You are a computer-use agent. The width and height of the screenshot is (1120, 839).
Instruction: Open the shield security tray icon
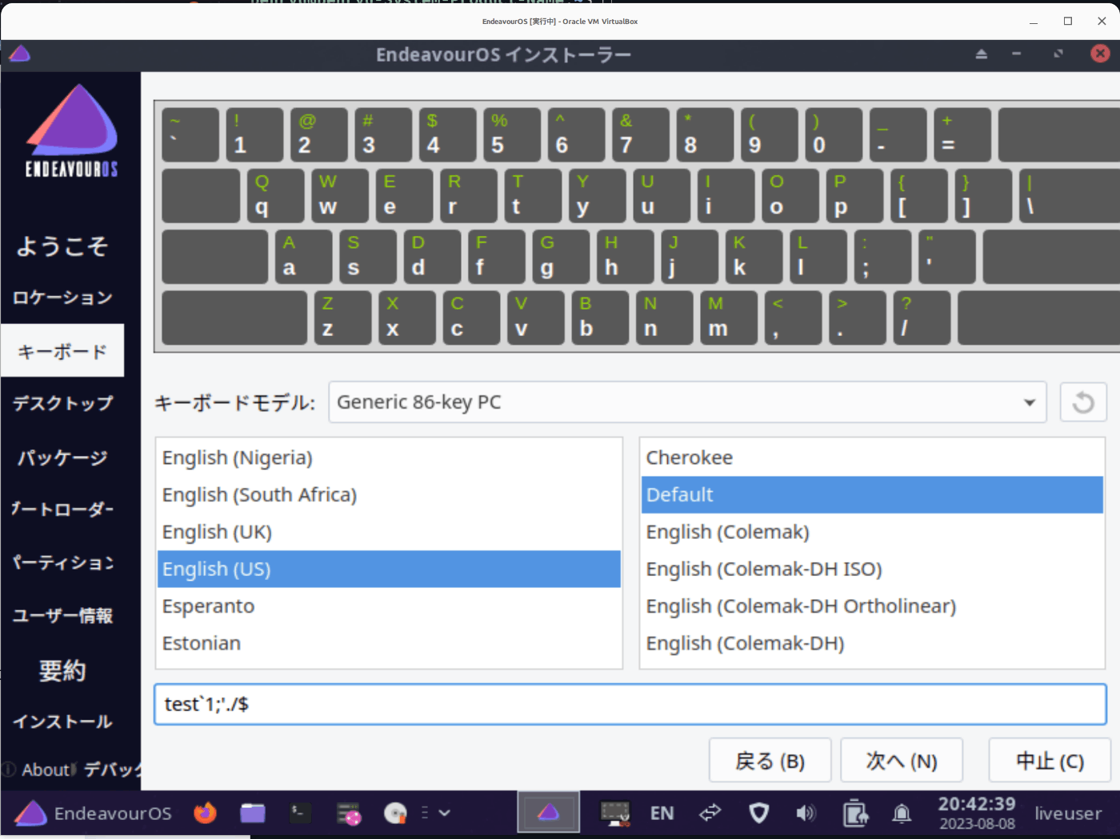tap(759, 813)
